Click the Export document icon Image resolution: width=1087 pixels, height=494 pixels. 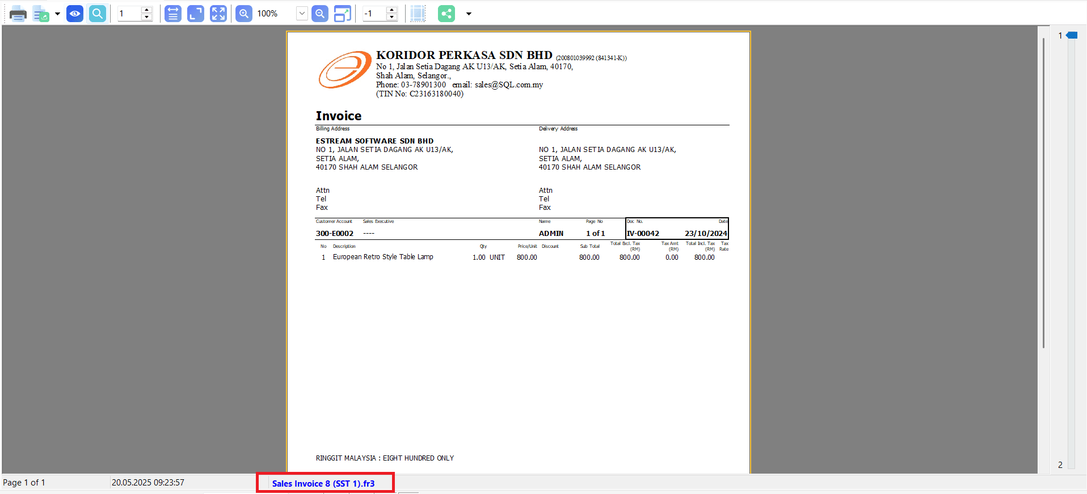[x=41, y=14]
